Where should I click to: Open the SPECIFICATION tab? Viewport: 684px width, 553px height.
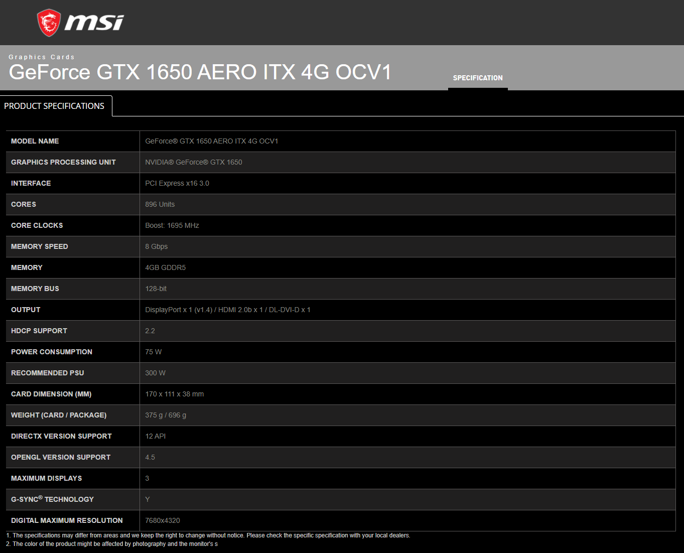477,78
